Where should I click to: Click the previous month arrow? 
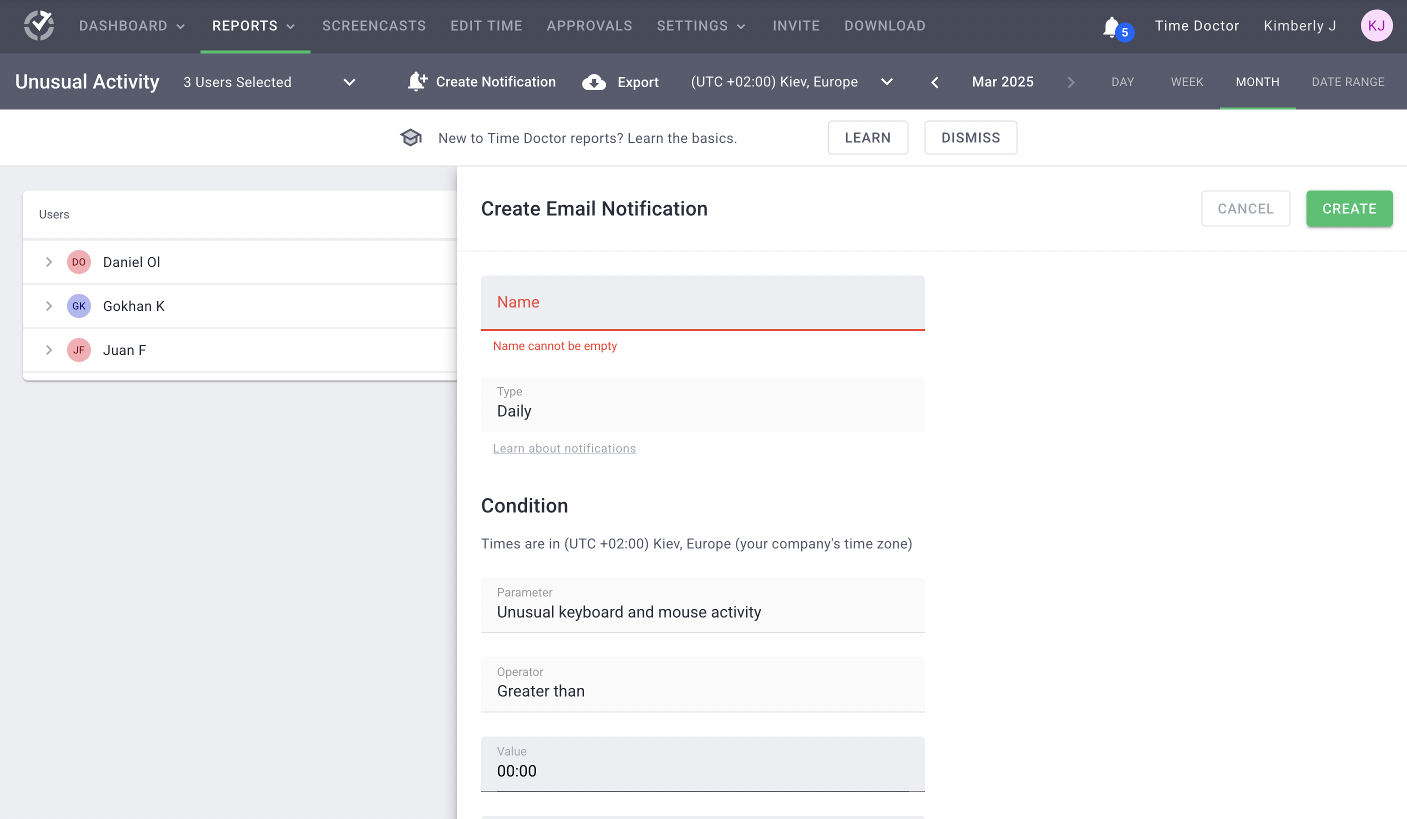934,81
